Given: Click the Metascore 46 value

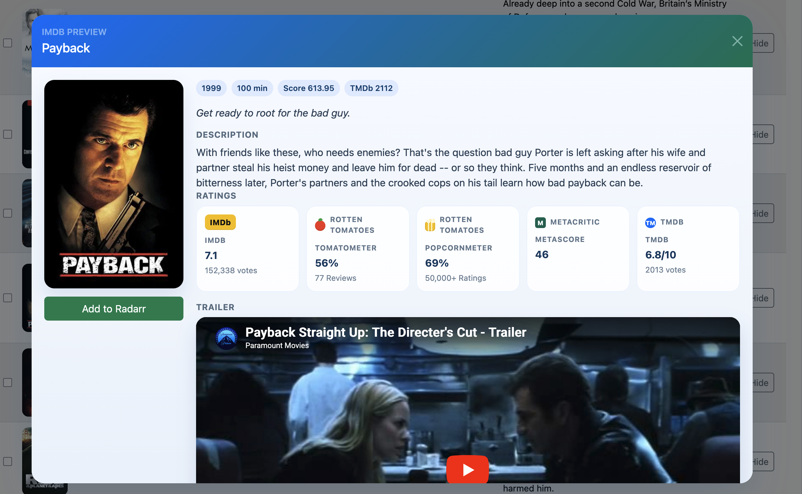Looking at the screenshot, I should tap(542, 255).
